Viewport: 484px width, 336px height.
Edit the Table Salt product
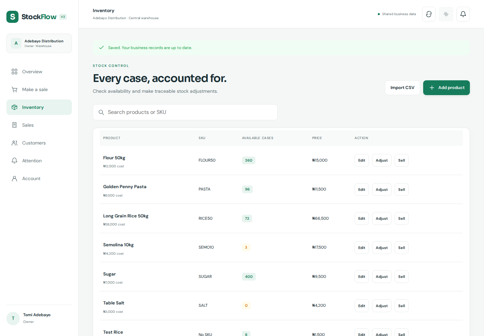tap(362, 306)
